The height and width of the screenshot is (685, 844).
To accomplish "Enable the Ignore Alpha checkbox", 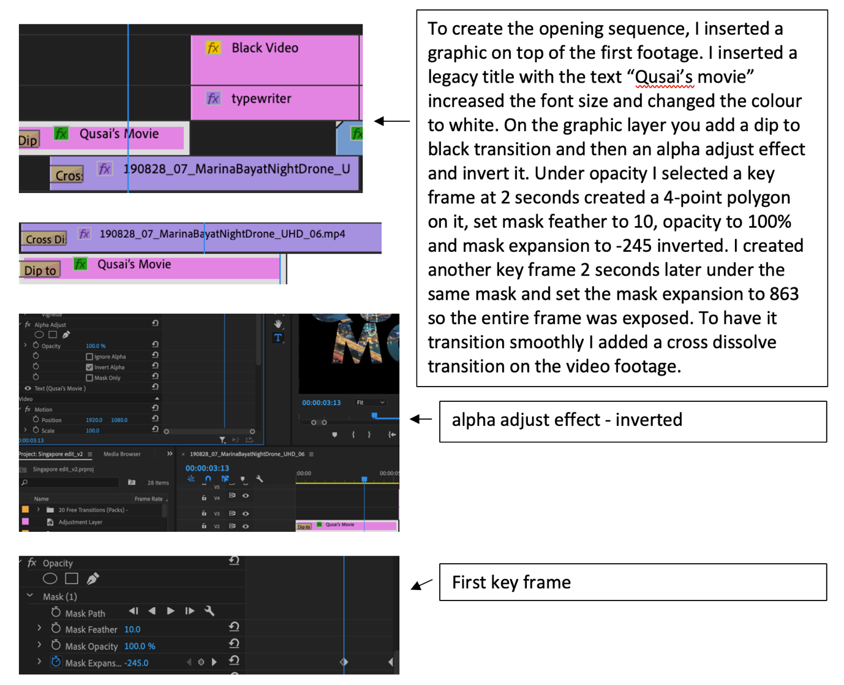I will coord(89,357).
